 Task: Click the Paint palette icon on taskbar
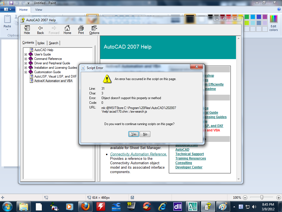[x=223, y=206]
